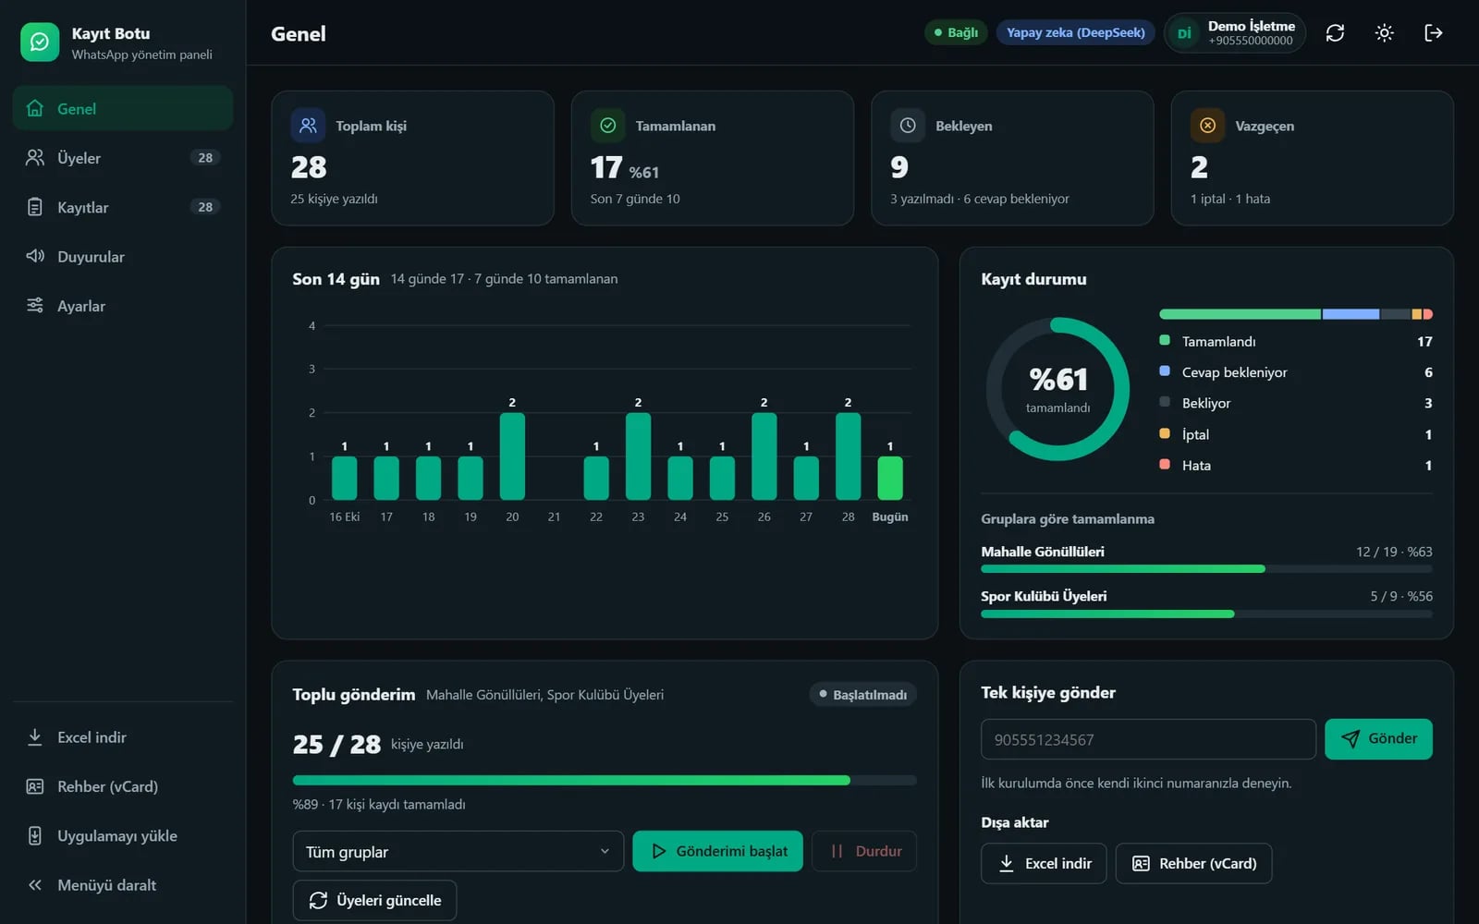Click Uygulamayı yükle in sidebar
Image resolution: width=1479 pixels, height=924 pixels.
pos(123,836)
